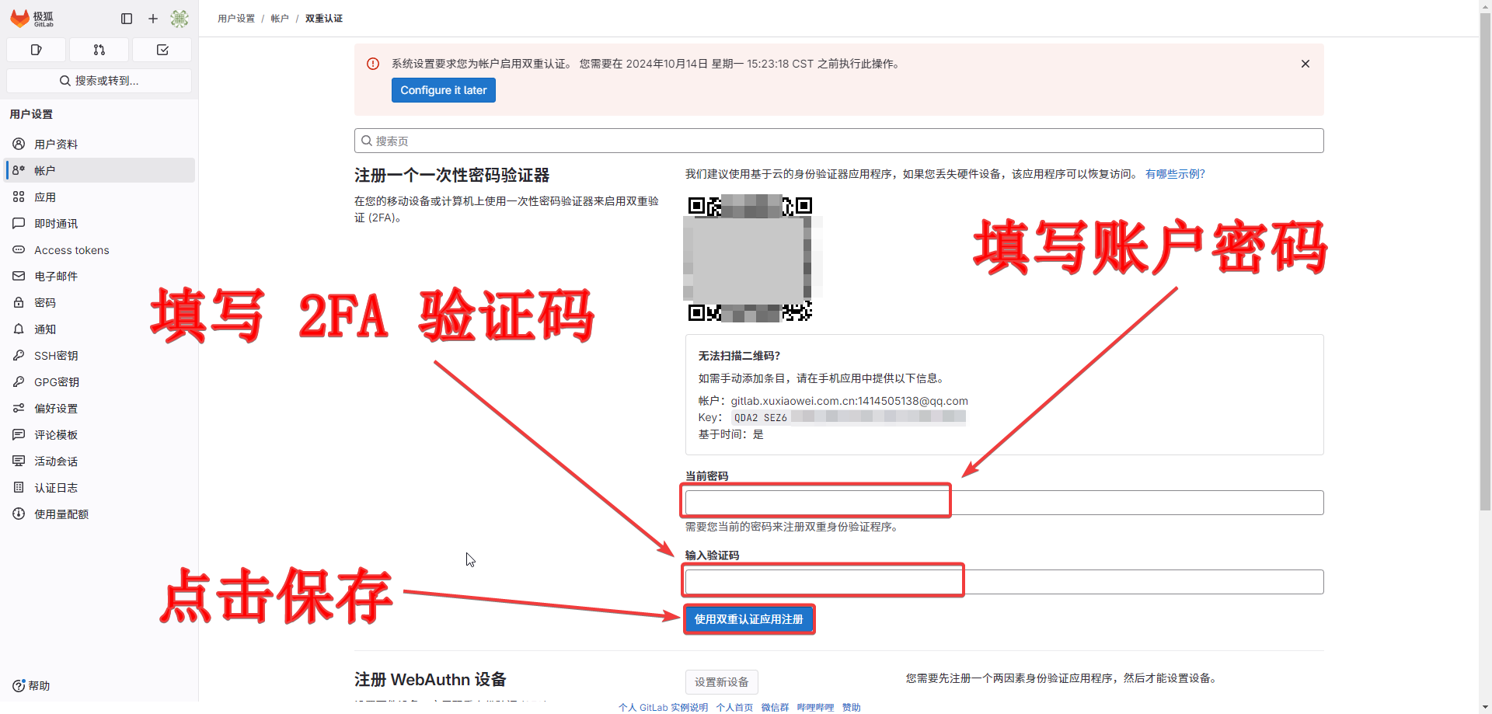Viewport: 1492px width, 714px height.
Task: Click the 帮助 help item
Action: tap(31, 686)
